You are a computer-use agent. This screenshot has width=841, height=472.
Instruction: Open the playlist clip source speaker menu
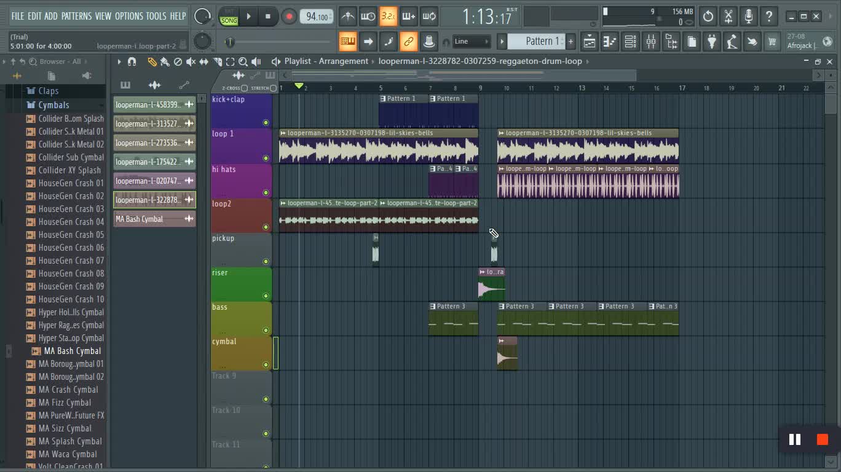click(x=276, y=61)
